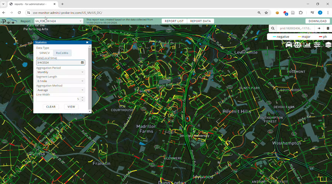
Task: Expand the Segment Length dropdown
Action: pyautogui.click(x=60, y=81)
